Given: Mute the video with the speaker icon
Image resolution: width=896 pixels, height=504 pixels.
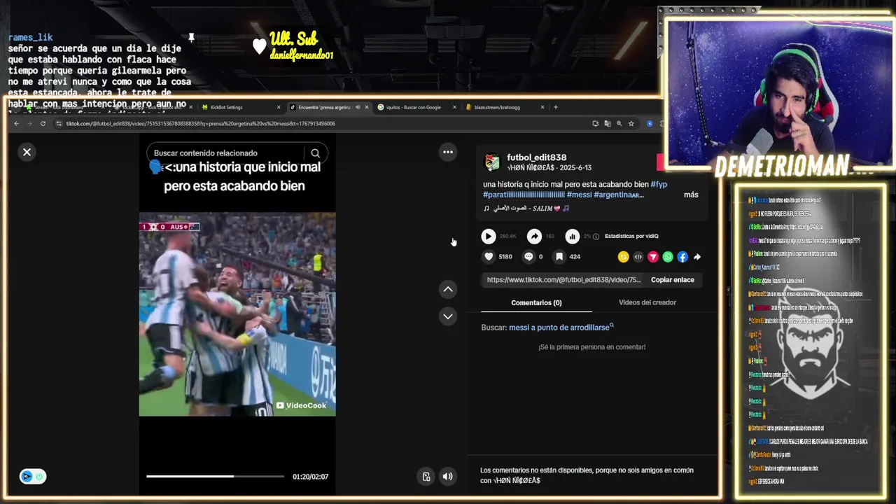Looking at the screenshot, I should tap(448, 477).
